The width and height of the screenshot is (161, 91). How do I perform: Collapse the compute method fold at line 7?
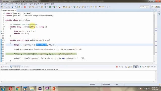point(5,27)
